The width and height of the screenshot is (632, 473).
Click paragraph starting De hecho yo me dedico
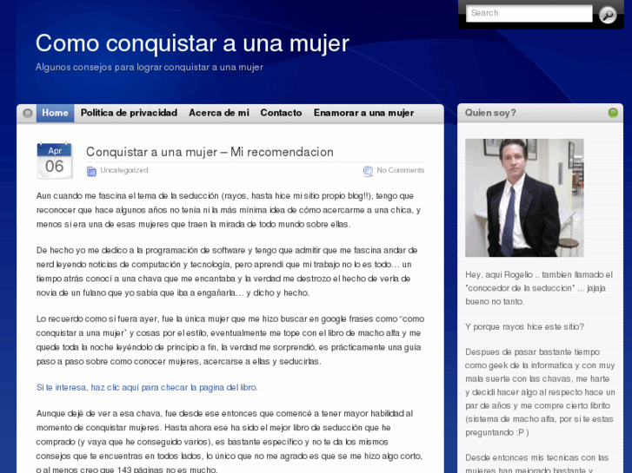227,272
